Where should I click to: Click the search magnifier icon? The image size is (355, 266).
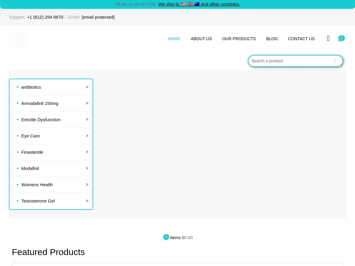[335, 61]
